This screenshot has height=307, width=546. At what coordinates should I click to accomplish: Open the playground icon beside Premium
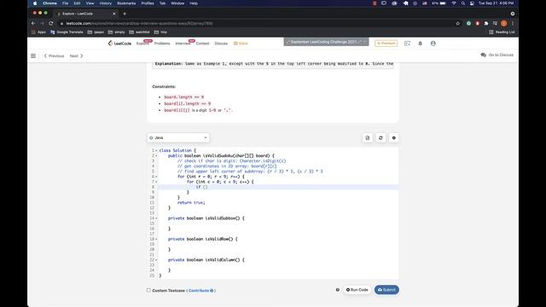point(407,43)
